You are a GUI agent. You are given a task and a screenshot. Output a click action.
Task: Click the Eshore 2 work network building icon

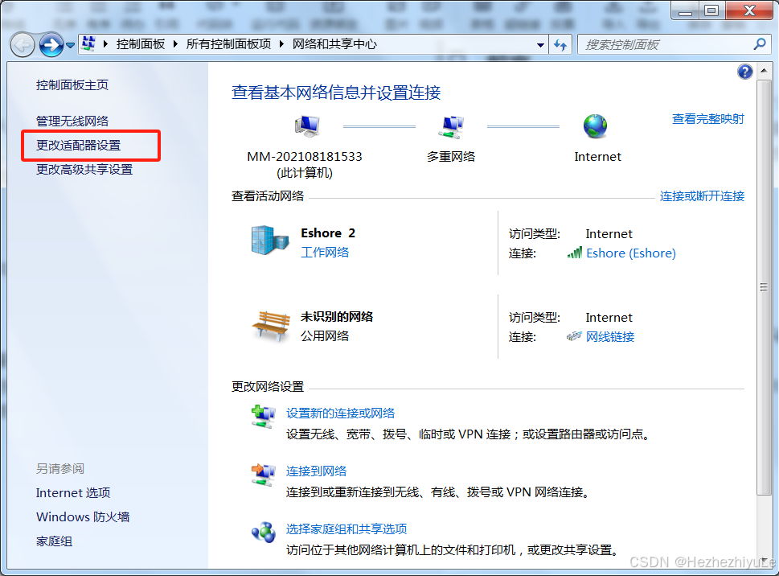269,240
